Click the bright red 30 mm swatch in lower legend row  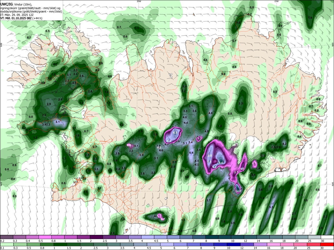(x=327, y=245)
